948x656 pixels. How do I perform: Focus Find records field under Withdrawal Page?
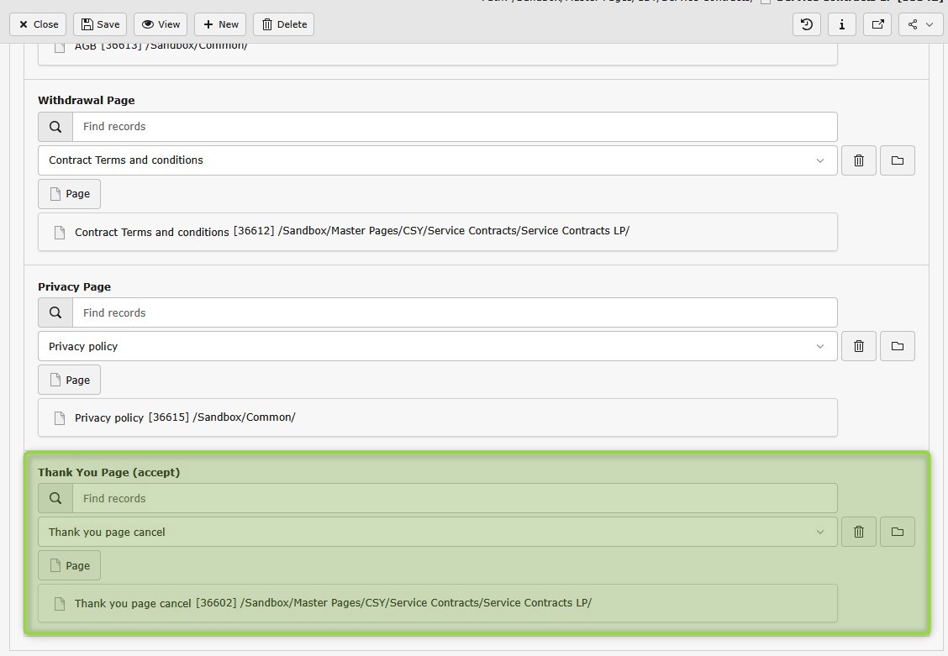click(454, 127)
